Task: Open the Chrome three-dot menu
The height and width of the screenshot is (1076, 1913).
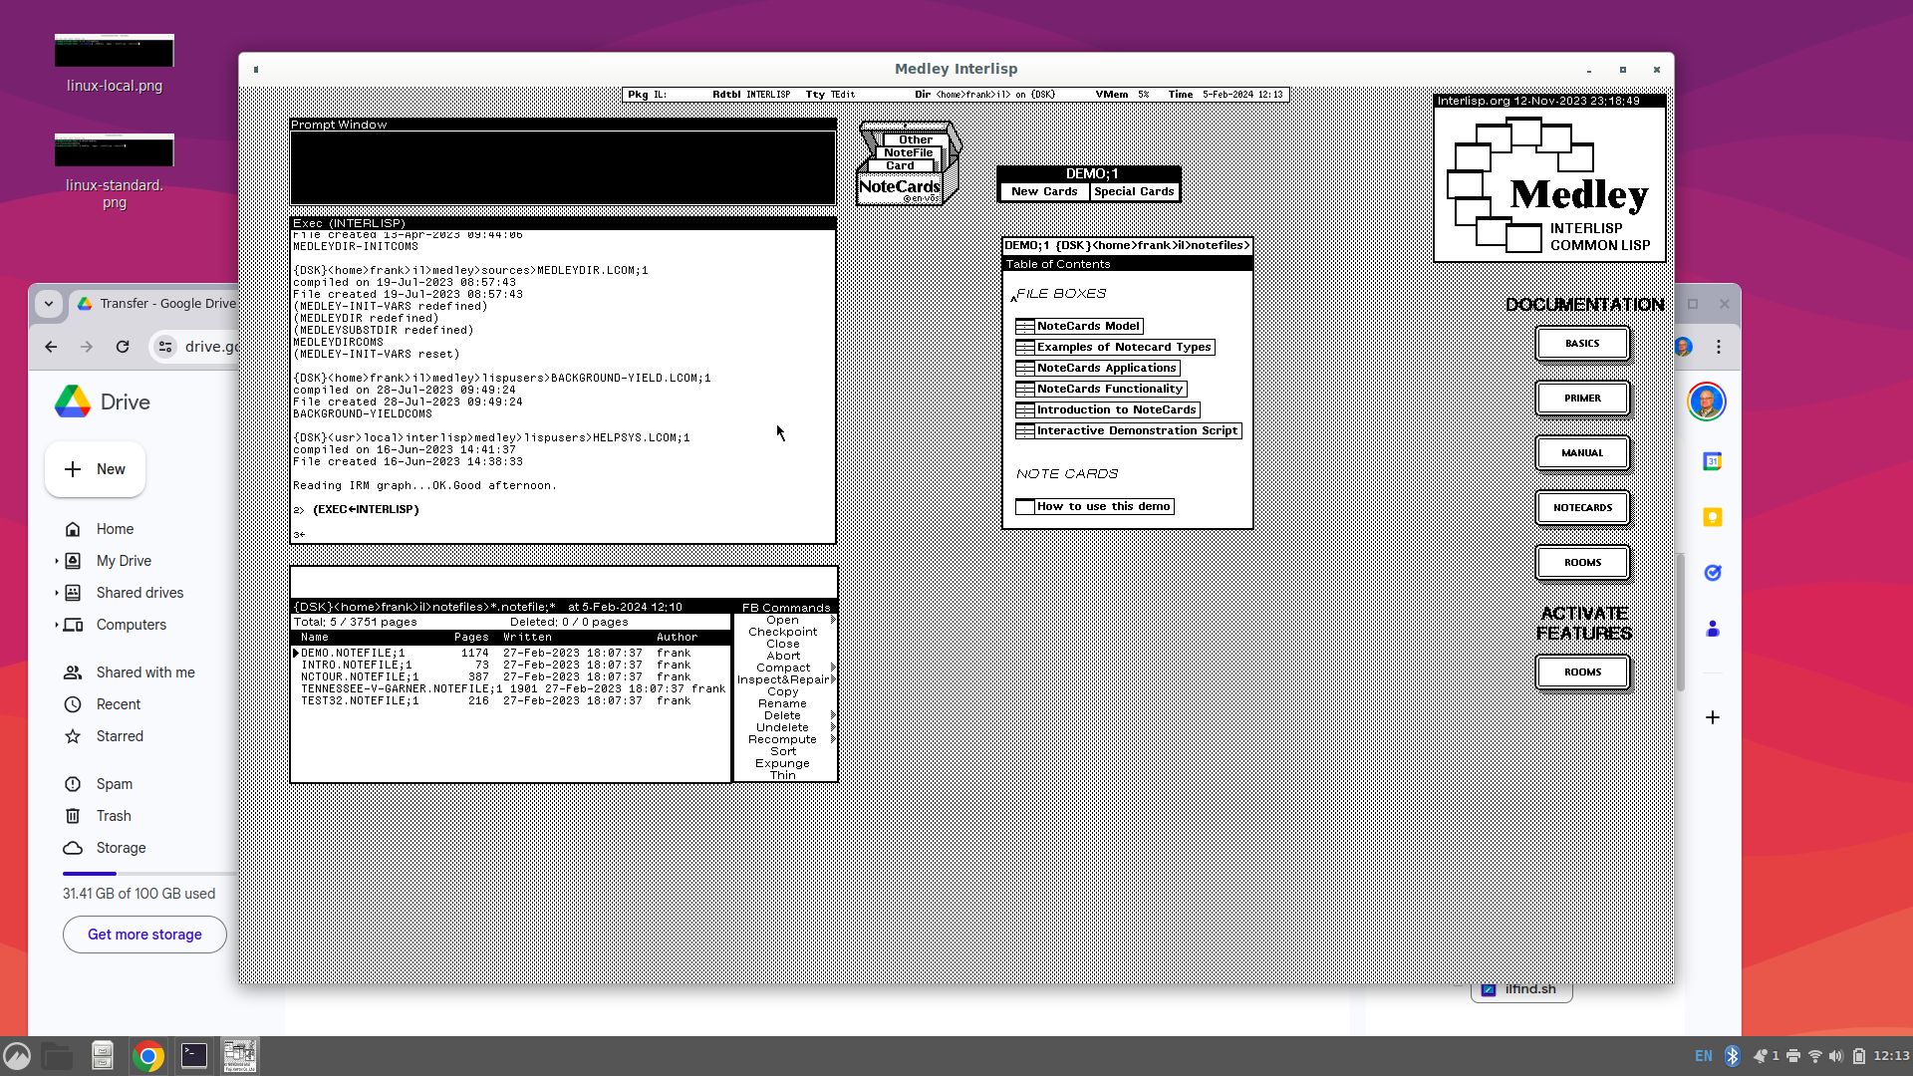Action: coord(1719,347)
